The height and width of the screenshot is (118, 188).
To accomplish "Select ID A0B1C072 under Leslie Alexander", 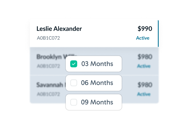I will coord(48,38).
